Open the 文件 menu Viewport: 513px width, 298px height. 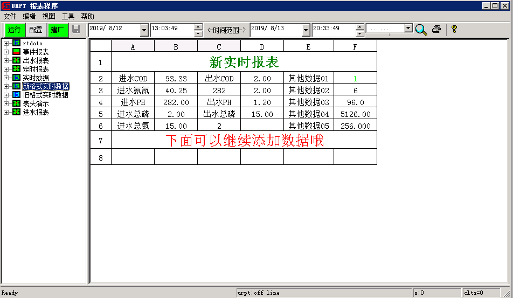pos(10,16)
